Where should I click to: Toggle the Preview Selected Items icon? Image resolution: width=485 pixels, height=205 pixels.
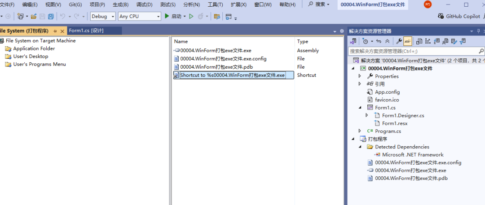pos(408,41)
